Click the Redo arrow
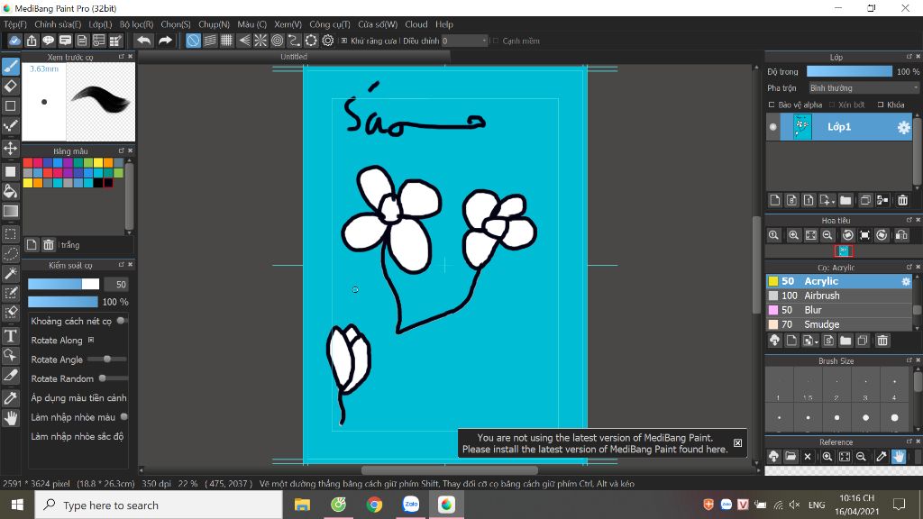 pyautogui.click(x=166, y=41)
